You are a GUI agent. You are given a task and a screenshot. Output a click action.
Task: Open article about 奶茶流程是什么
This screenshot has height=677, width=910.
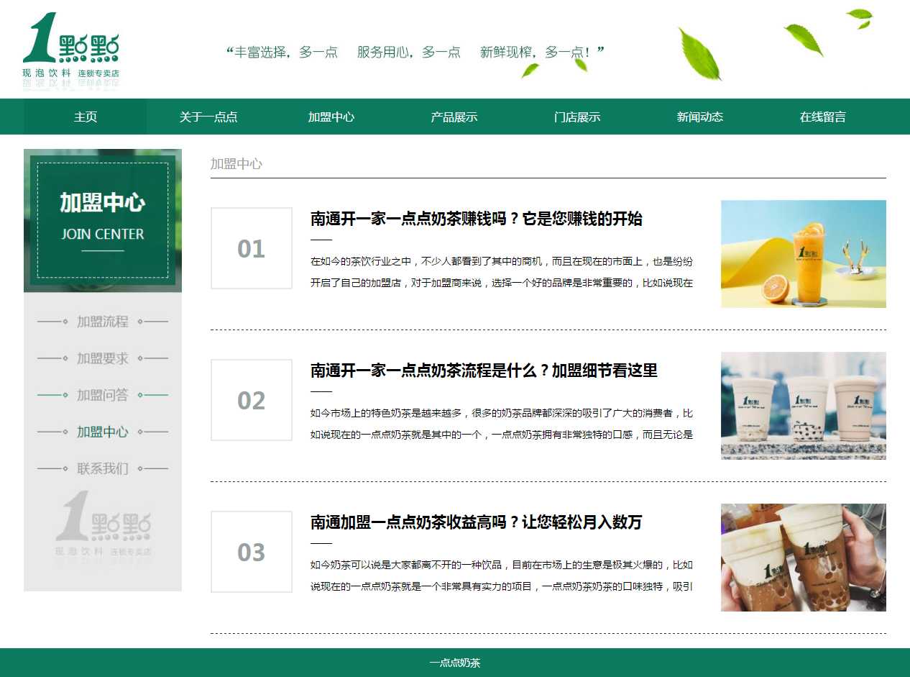(x=484, y=371)
